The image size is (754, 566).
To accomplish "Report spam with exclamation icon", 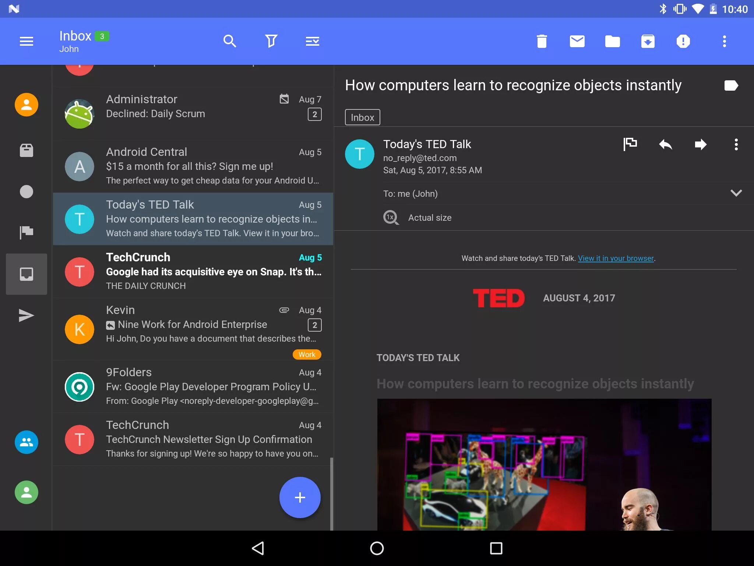I will click(x=683, y=41).
